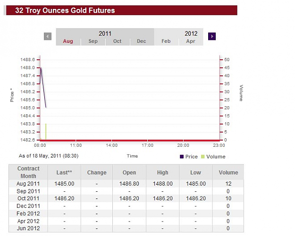Click the 2012 year label in selector
The height and width of the screenshot is (236, 295).
tap(191, 33)
